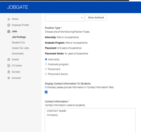141x132 pixels.
Task: Click the Surveys clipboard icon
Action: 9,72
